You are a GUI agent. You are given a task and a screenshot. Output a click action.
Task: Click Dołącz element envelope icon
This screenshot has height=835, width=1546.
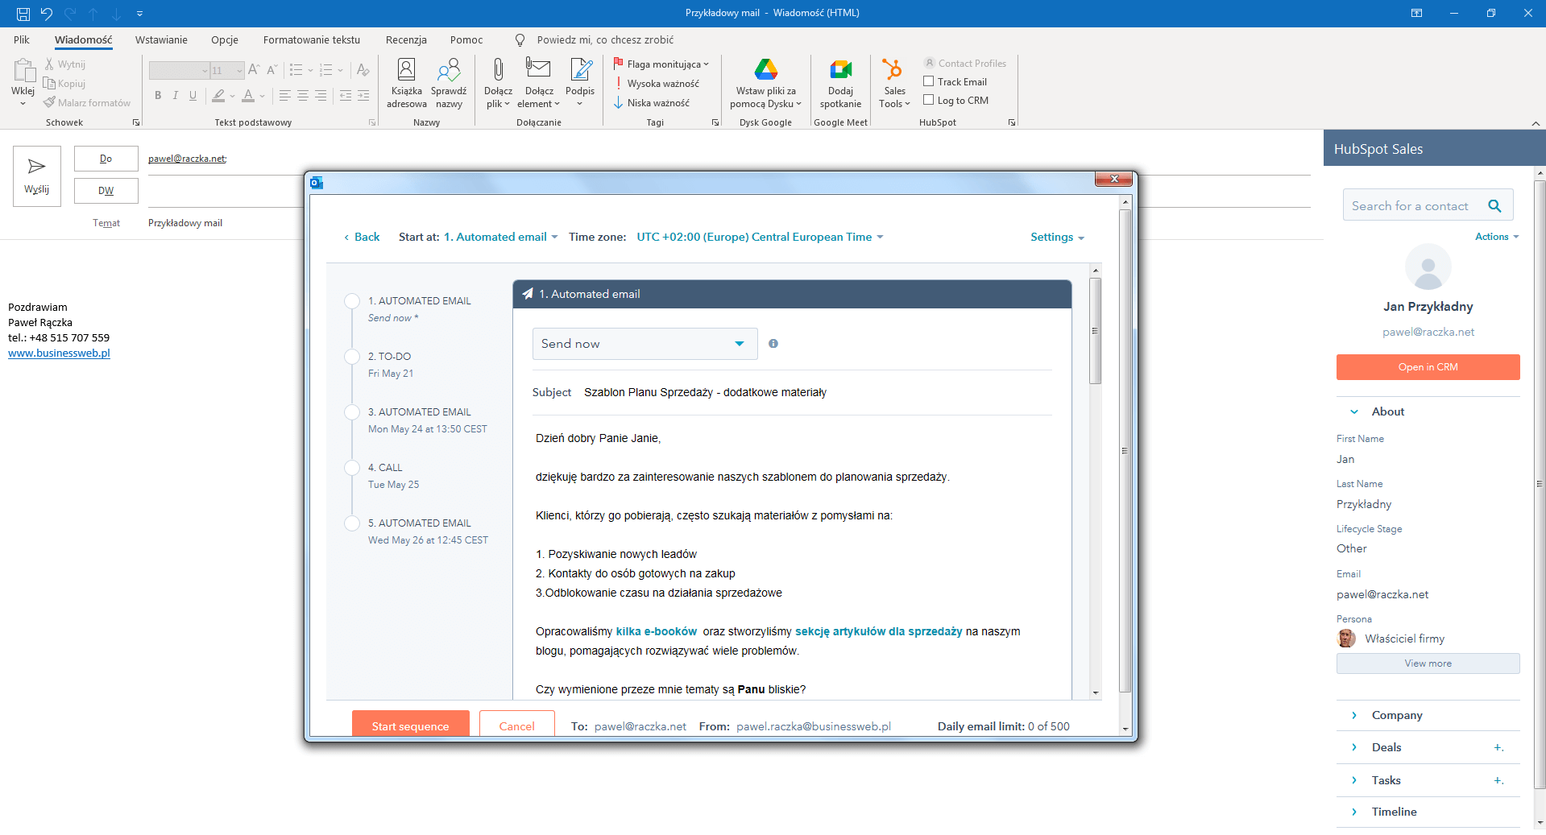[538, 68]
